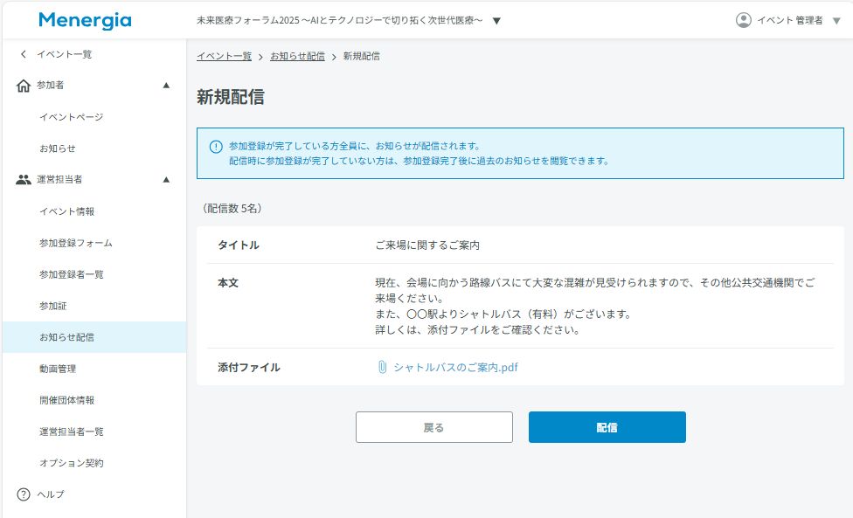Click the title text ご来場に関するご案内
Viewport: 853px width, 518px height.
(427, 245)
